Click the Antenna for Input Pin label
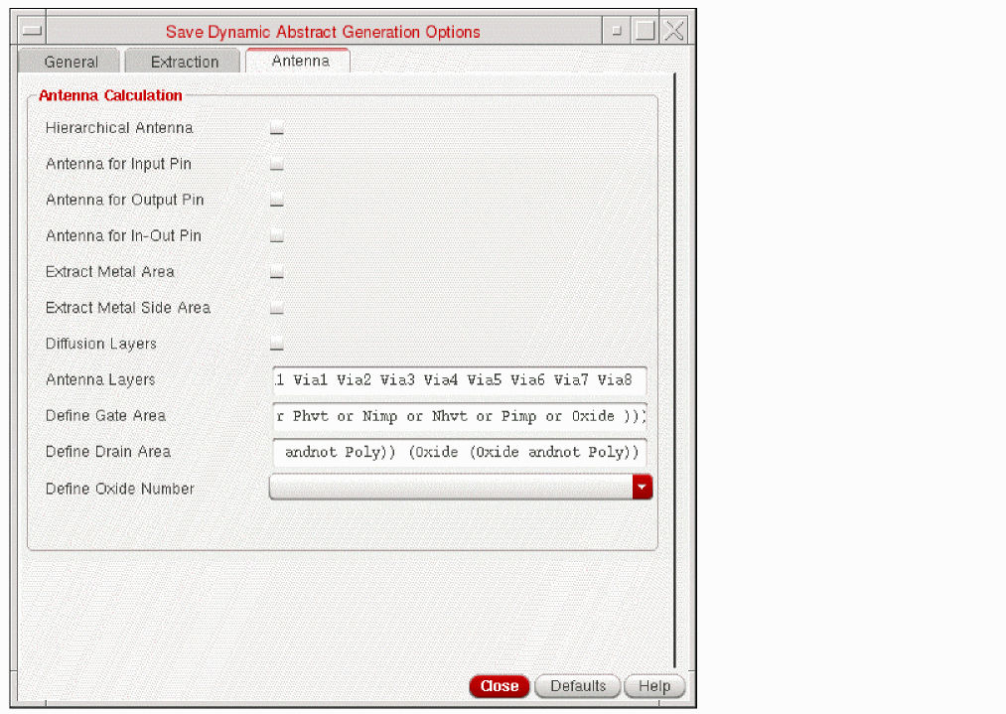Image resolution: width=1006 pixels, height=714 pixels. pyautogui.click(x=118, y=164)
